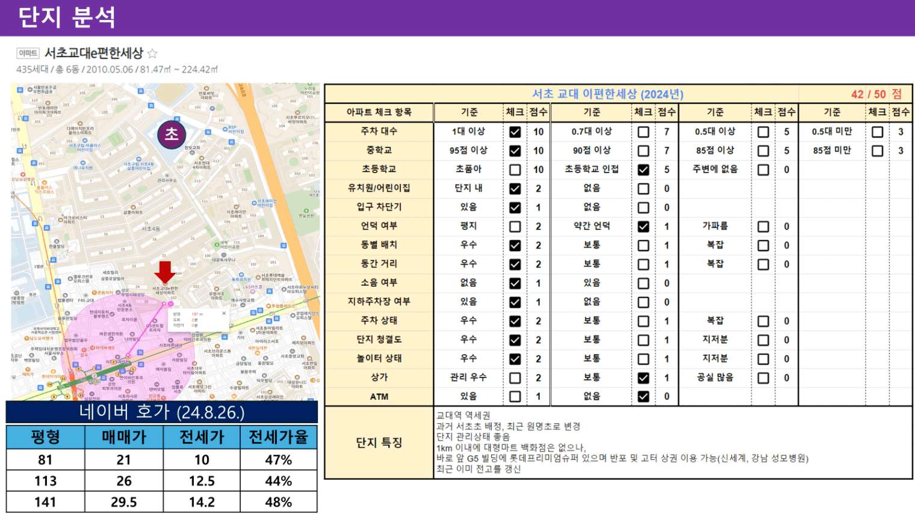Click the '전세가율' column header
Screen dimensions: 915x514
(279, 437)
